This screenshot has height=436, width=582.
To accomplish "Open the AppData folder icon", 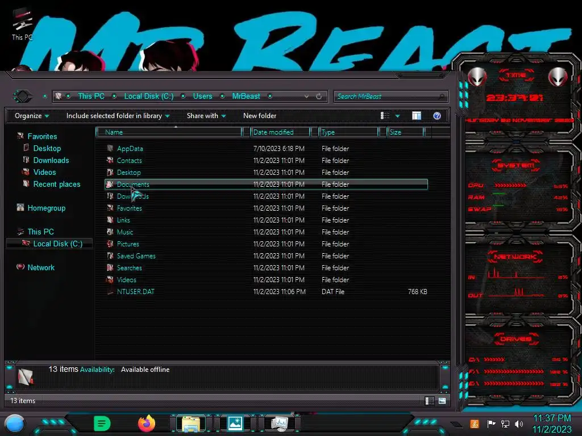I will coord(110,148).
